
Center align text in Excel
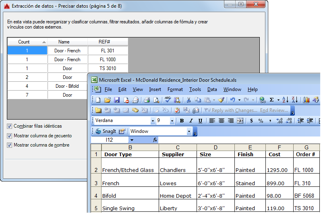pyautogui.click(x=221, y=121)
